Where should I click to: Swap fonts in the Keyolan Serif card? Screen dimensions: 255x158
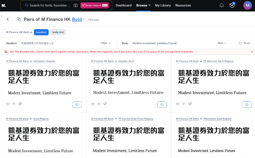(x=162, y=104)
